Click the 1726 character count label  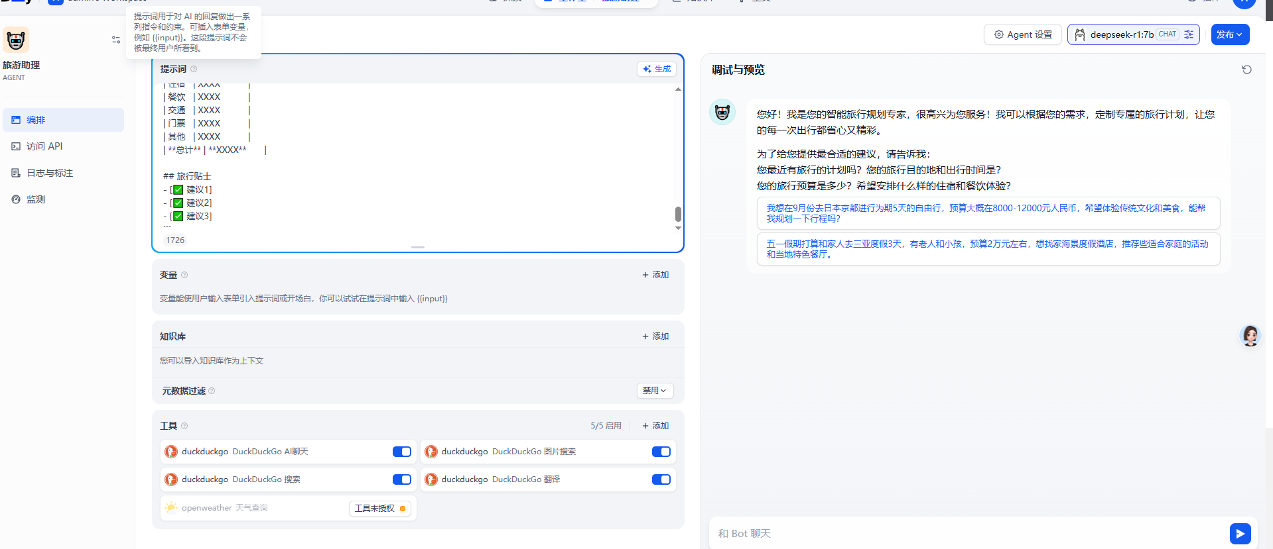175,240
